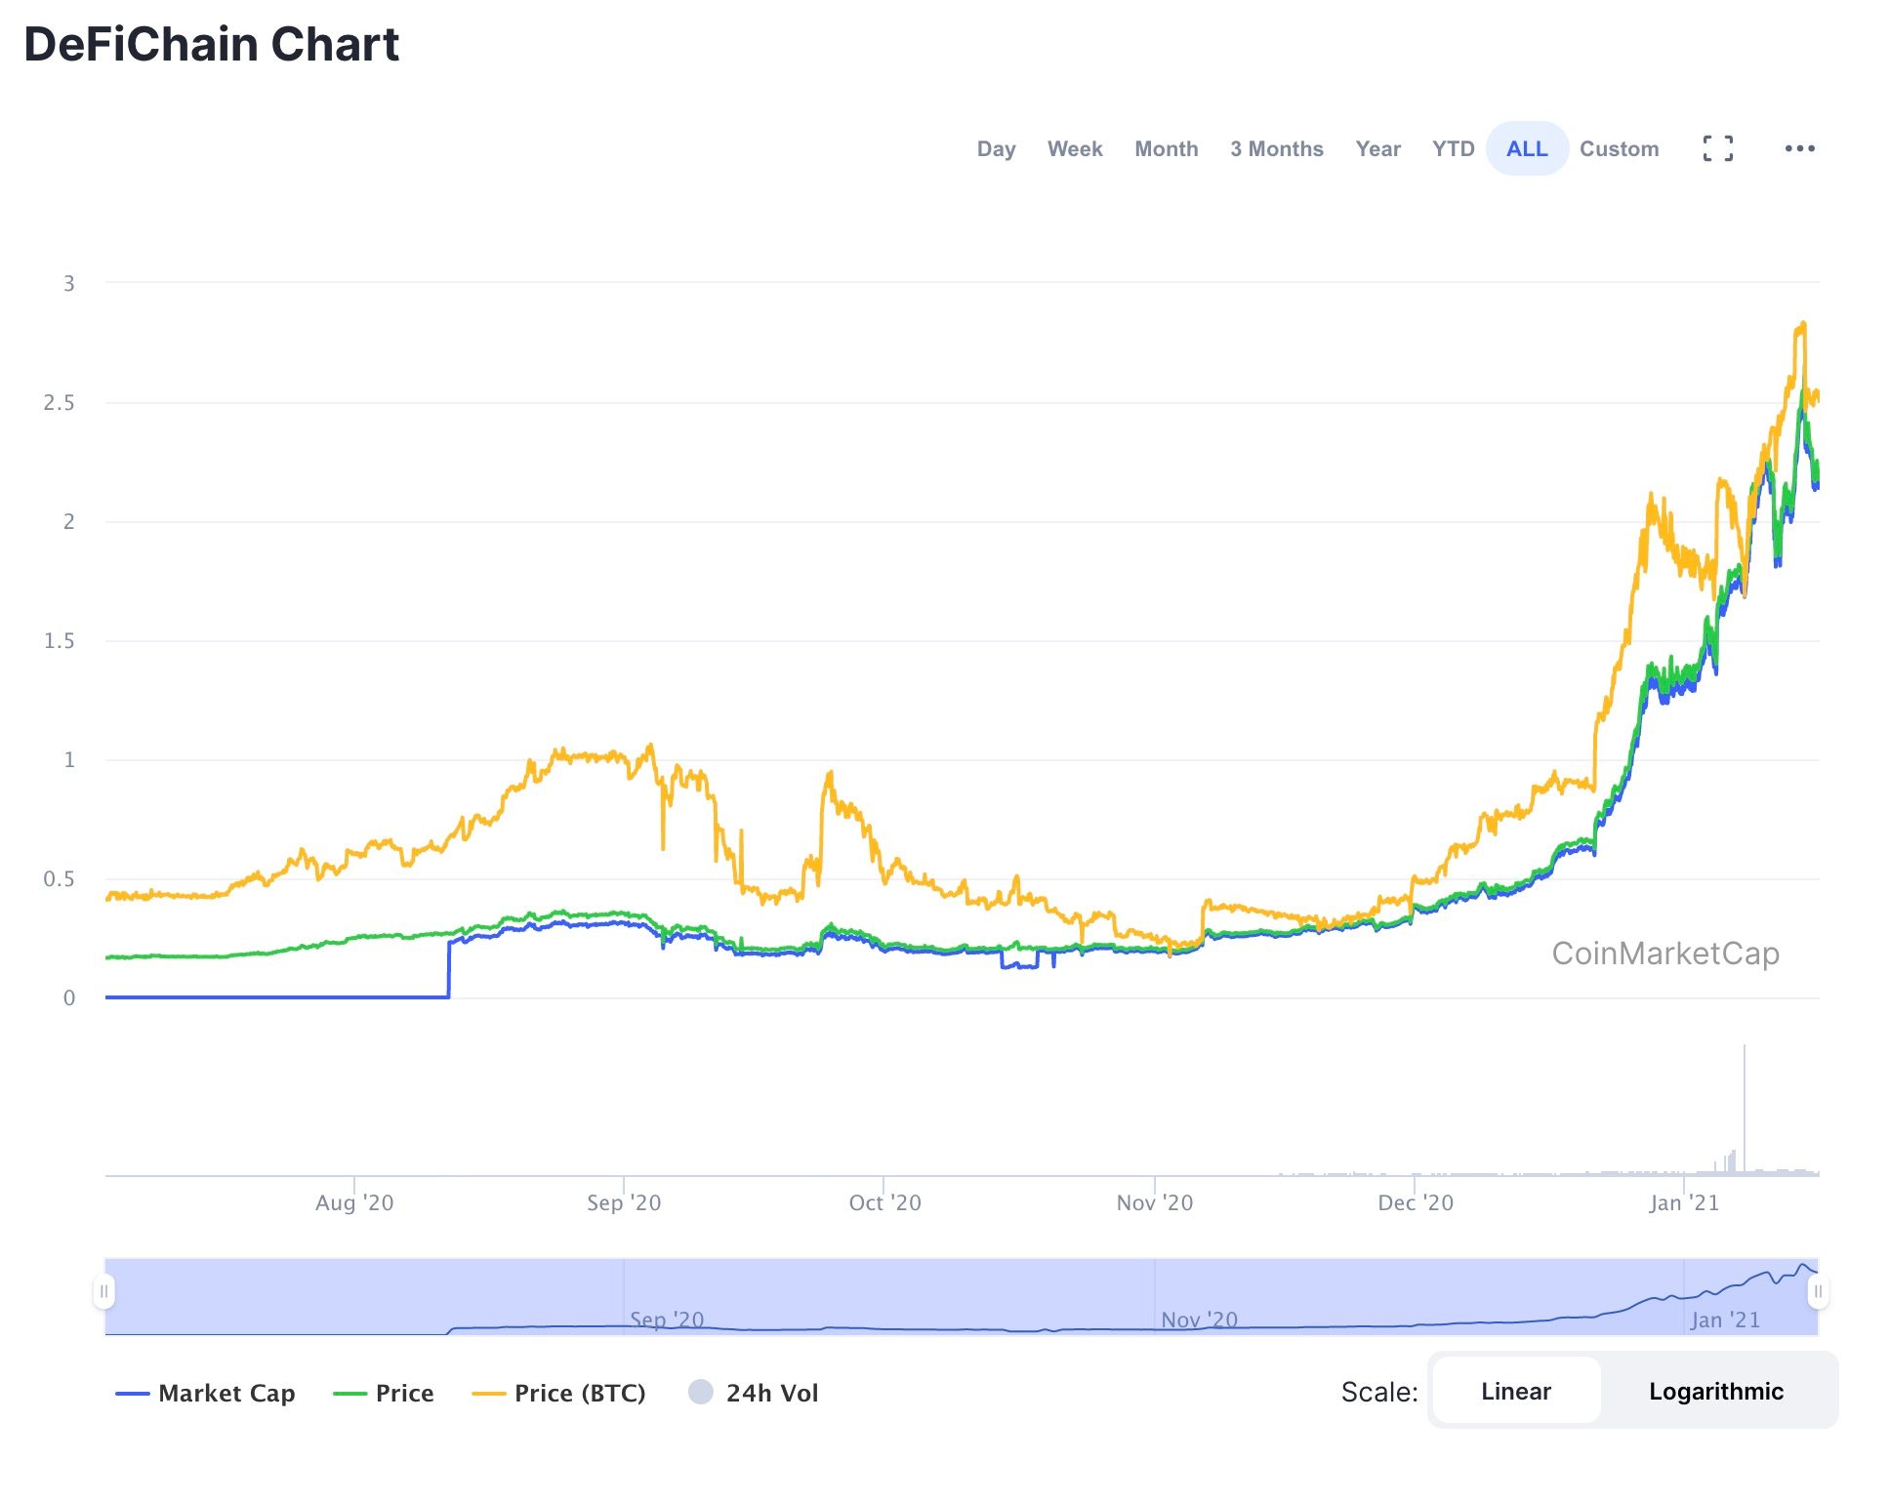Select the Day time range

[996, 148]
